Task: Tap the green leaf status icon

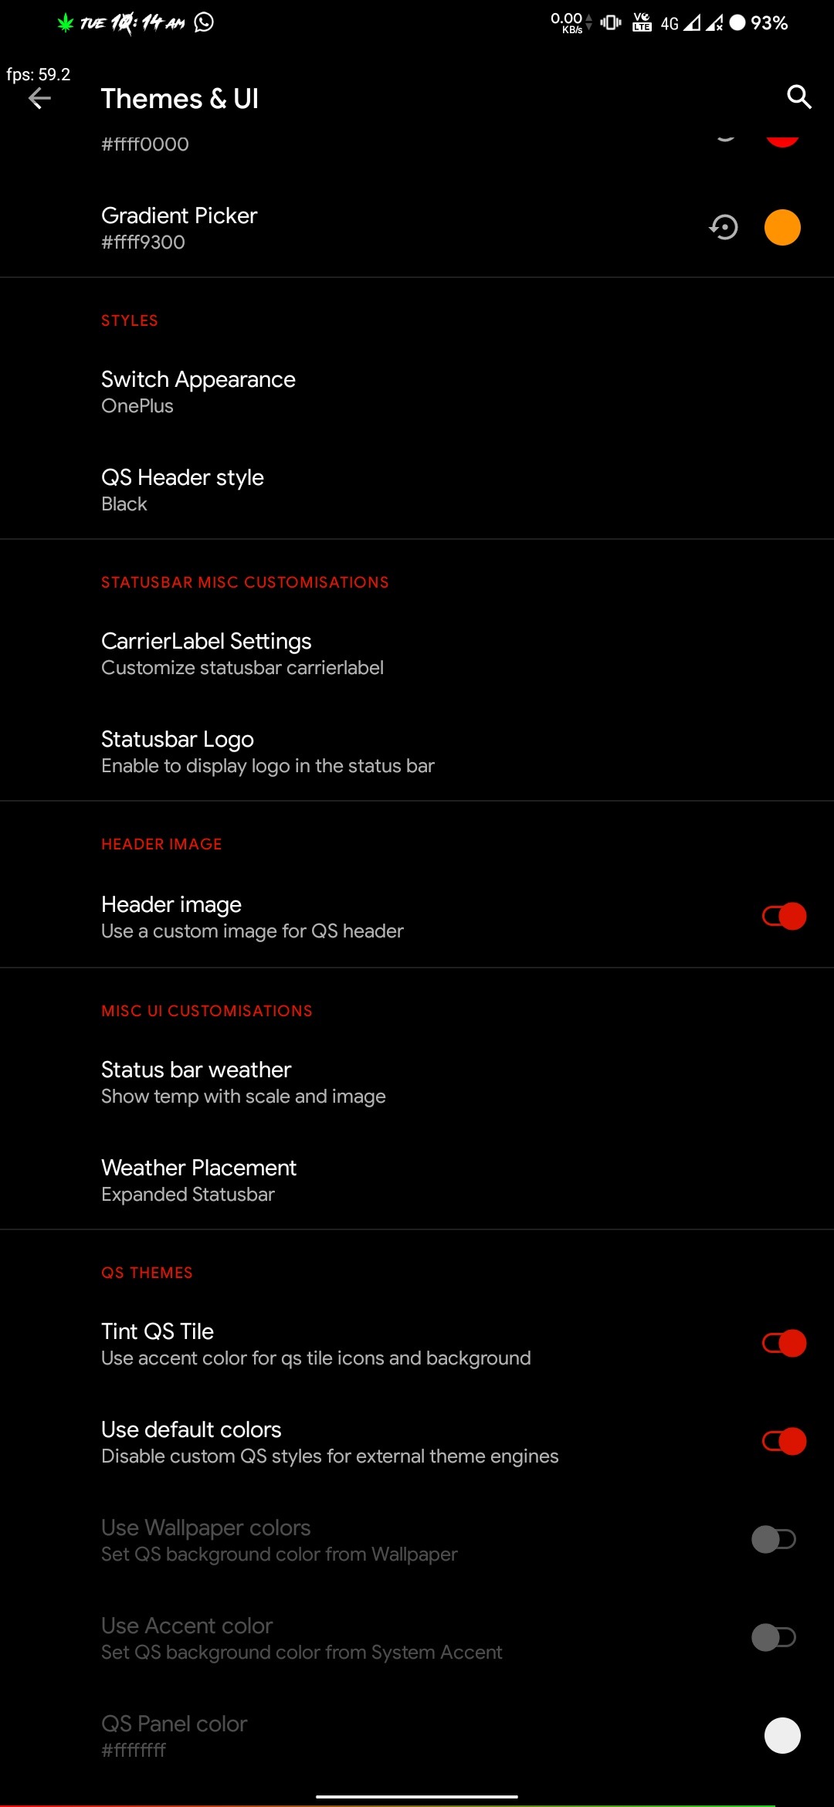Action: click(66, 23)
